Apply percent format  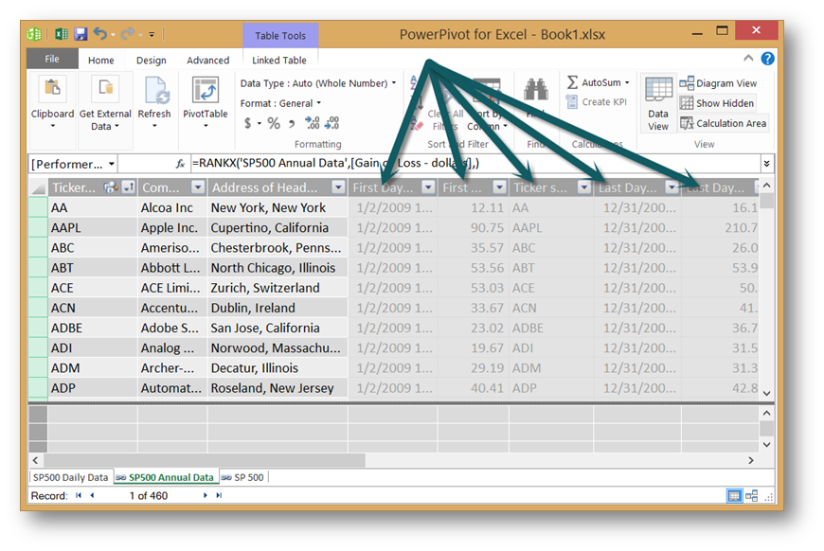click(x=274, y=123)
